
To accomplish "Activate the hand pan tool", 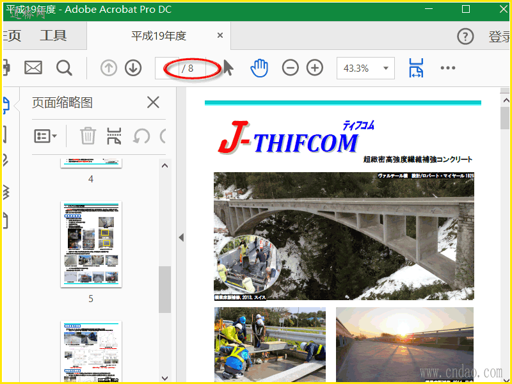I will 259,68.
